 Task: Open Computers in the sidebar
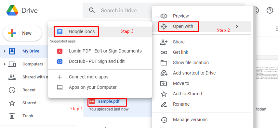click(x=24, y=64)
